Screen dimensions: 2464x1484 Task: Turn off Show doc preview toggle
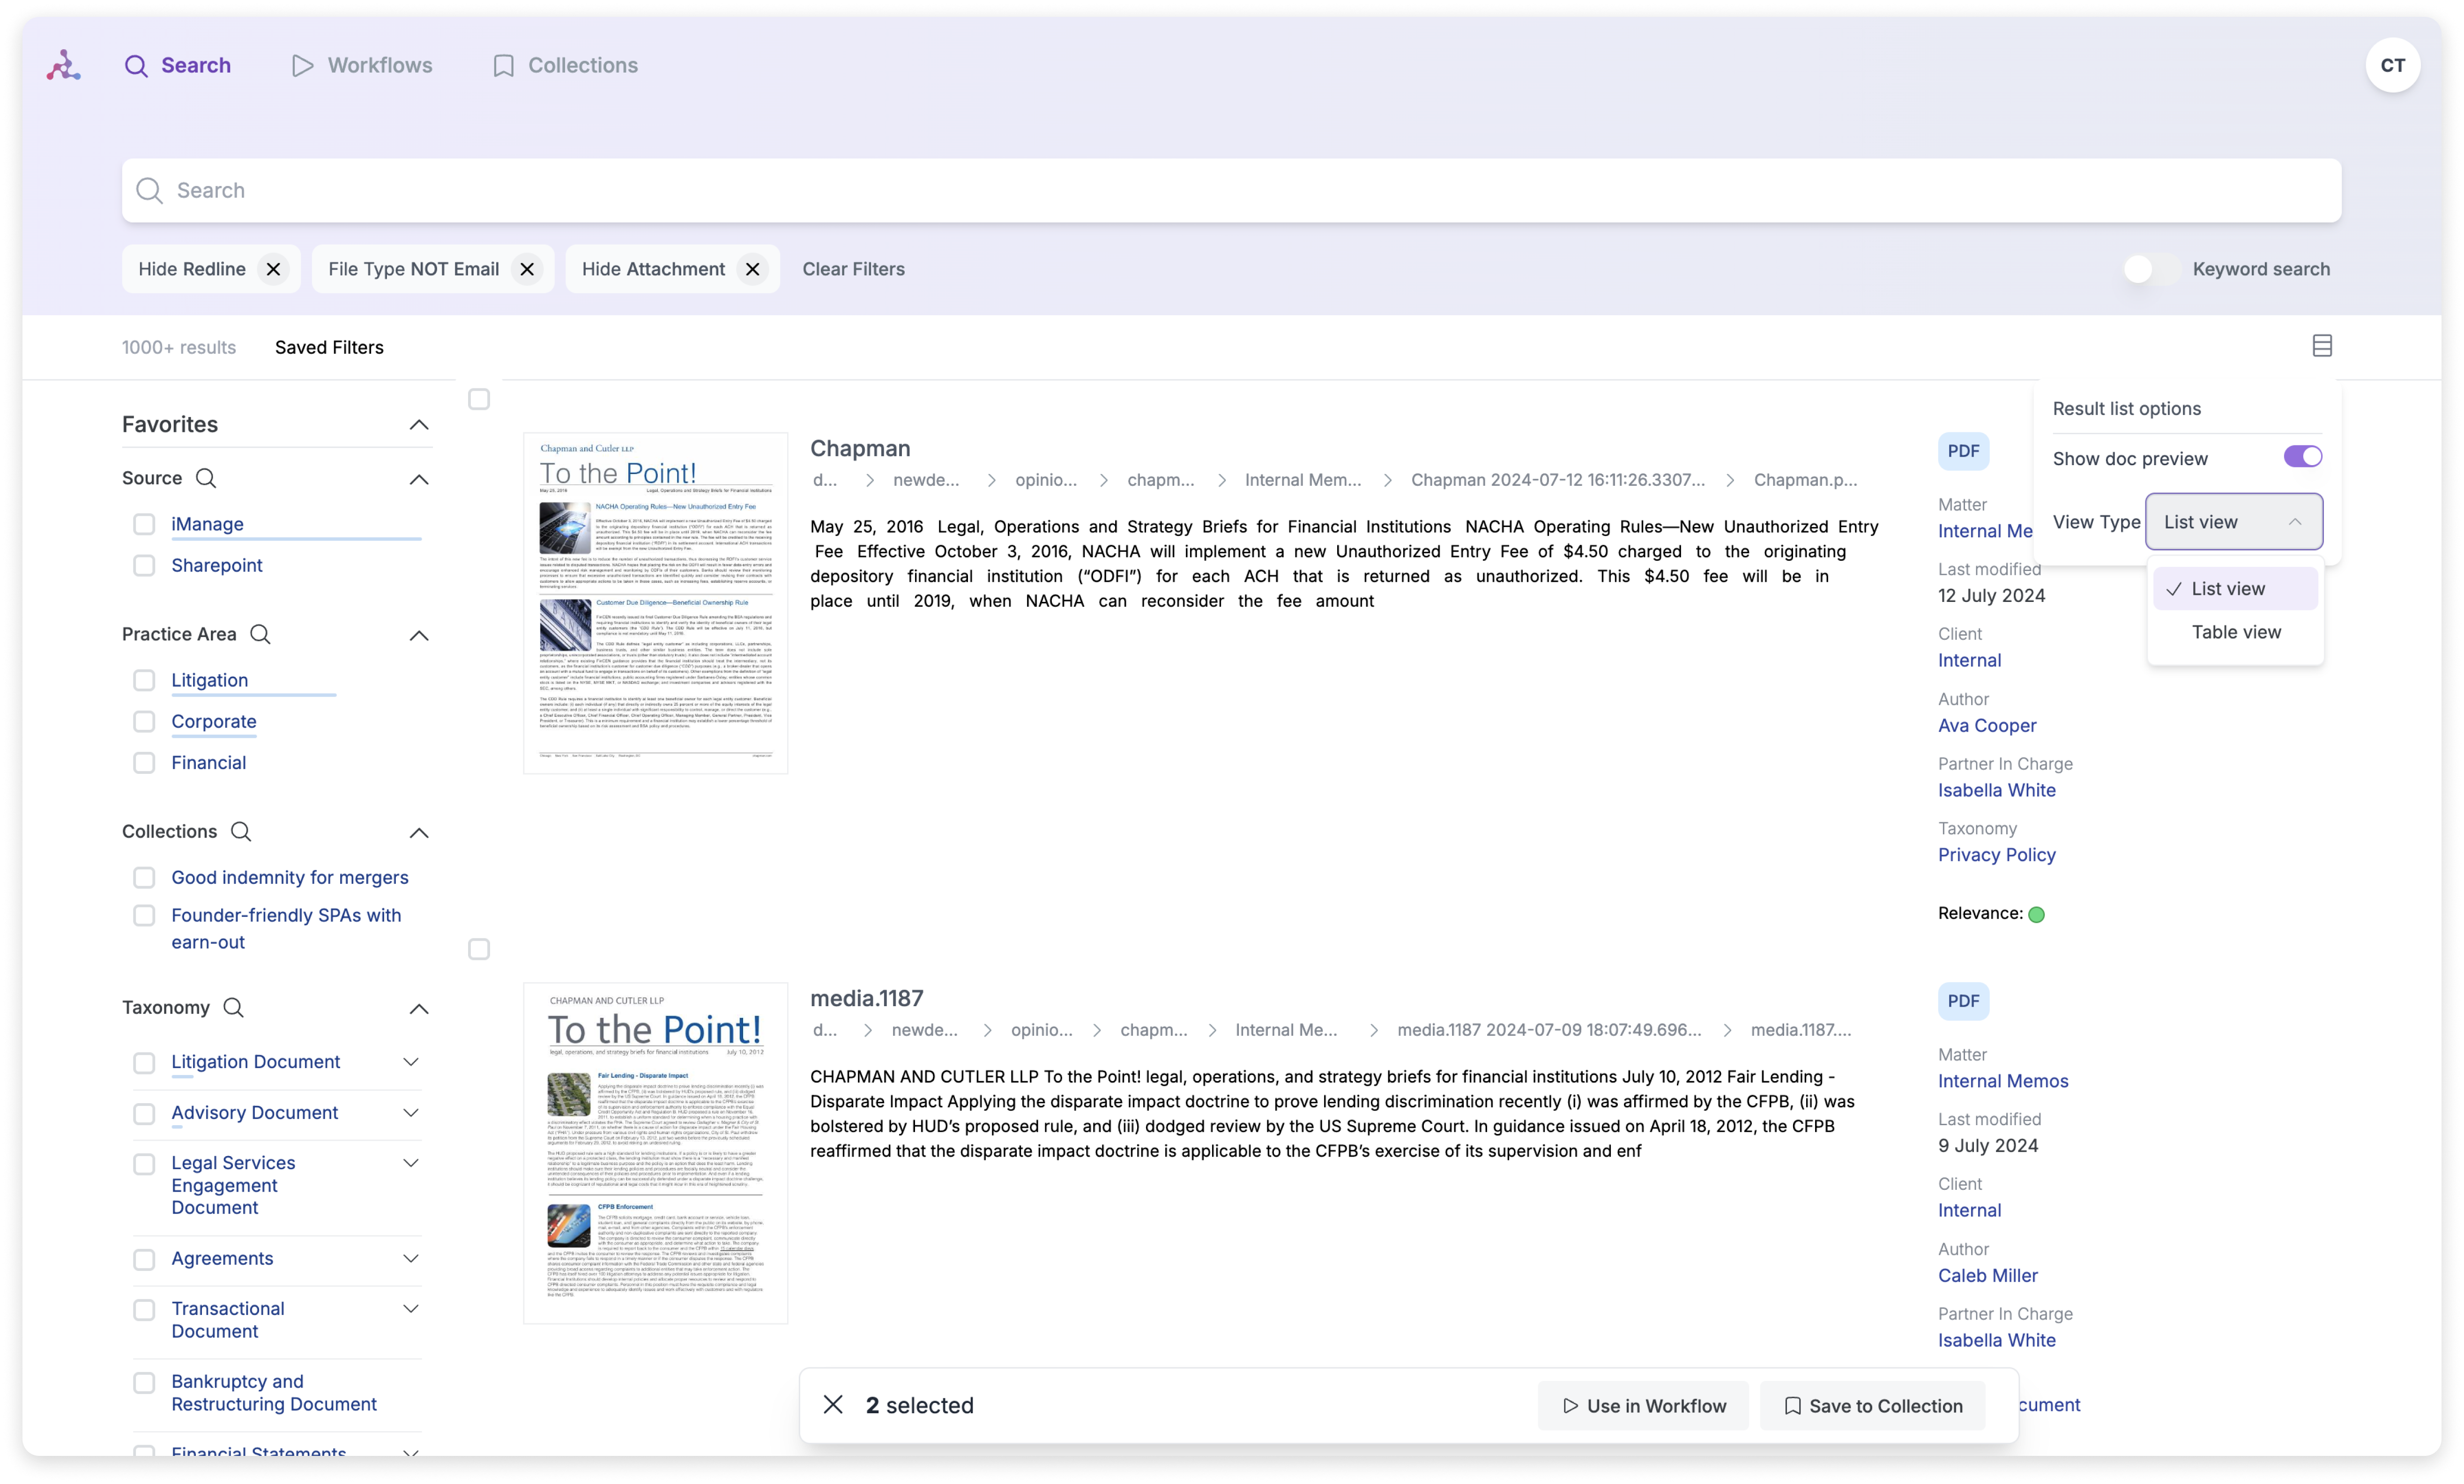[2302, 457]
